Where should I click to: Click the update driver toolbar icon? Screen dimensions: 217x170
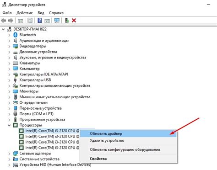point(67,21)
